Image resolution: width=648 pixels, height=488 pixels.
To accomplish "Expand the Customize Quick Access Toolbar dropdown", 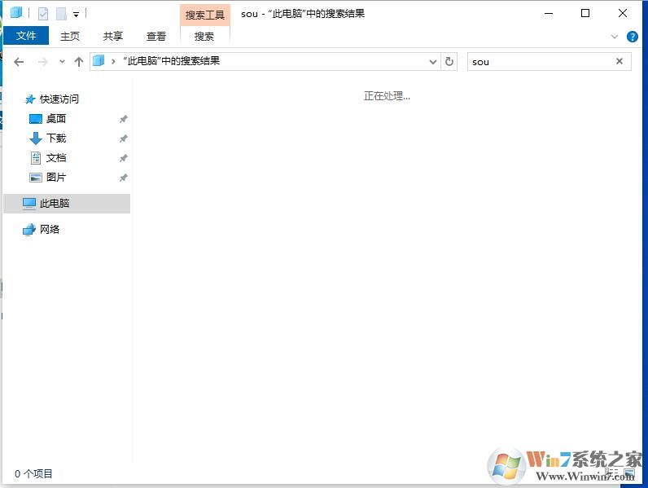I will coord(76,14).
